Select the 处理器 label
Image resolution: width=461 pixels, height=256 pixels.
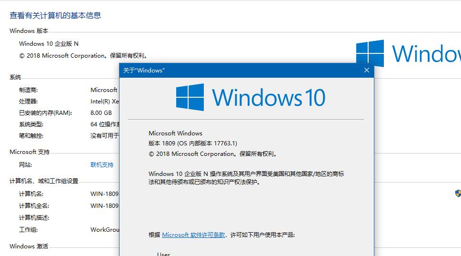29,102
